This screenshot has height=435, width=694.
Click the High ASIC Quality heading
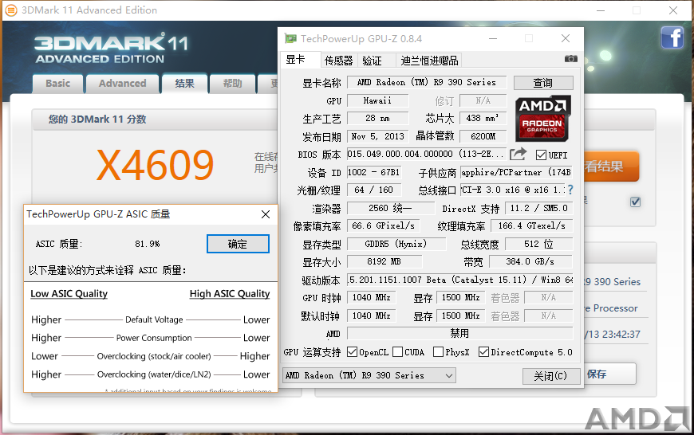[x=230, y=294]
